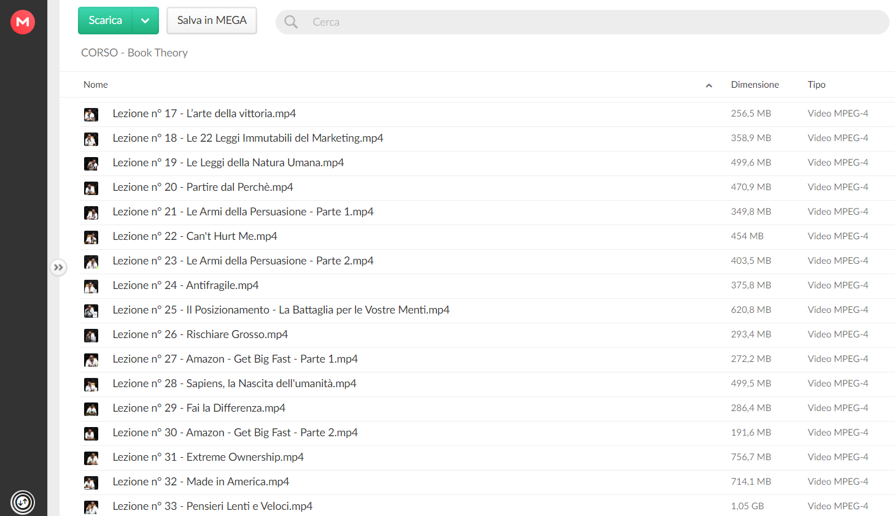Click the CORSO - Book Theory breadcrumb
Image resolution: width=895 pixels, height=516 pixels.
pos(134,53)
